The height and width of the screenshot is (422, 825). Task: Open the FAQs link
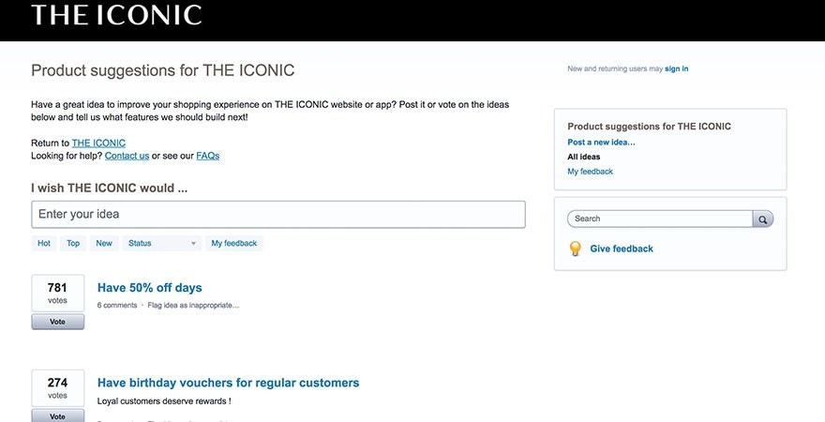pos(207,156)
